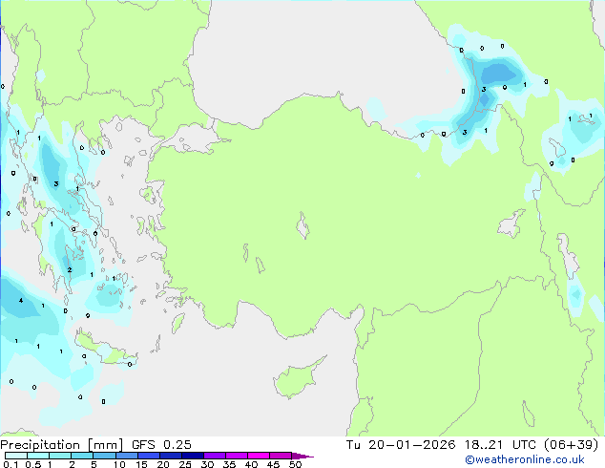The image size is (605, 468).
Task: Pick the 40–45 mm magenta legend box
Action: pyautogui.click(x=259, y=456)
